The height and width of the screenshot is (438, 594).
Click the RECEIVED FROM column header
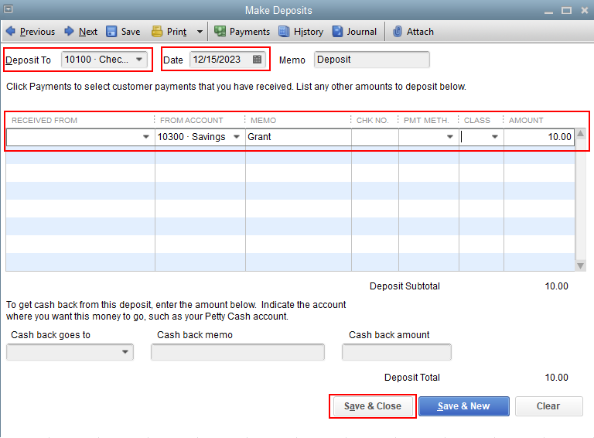tap(44, 121)
